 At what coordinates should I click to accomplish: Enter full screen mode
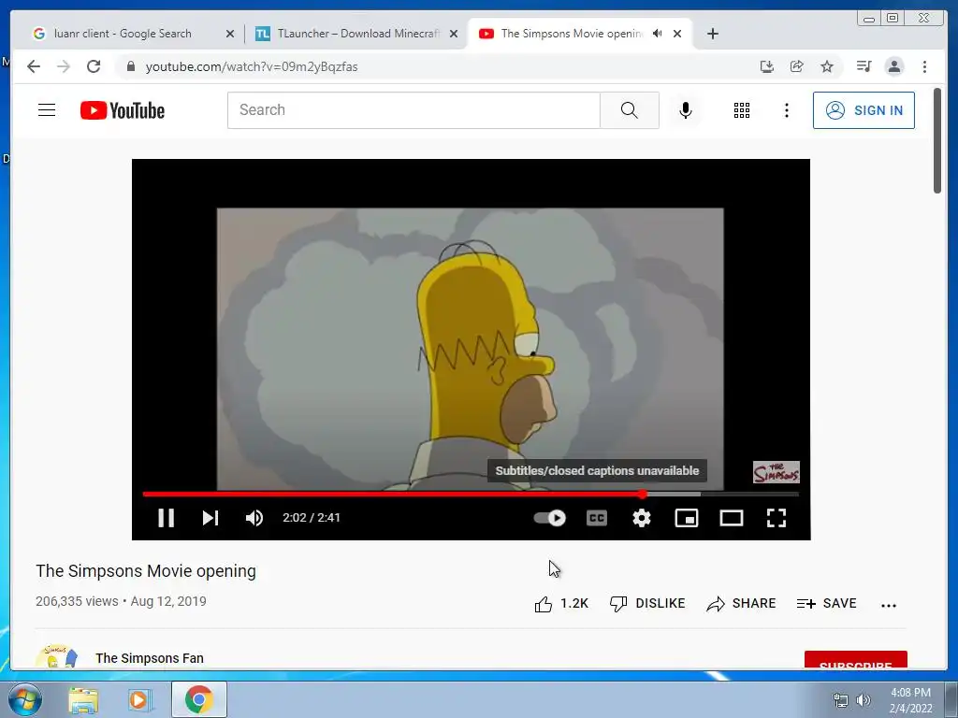[776, 518]
